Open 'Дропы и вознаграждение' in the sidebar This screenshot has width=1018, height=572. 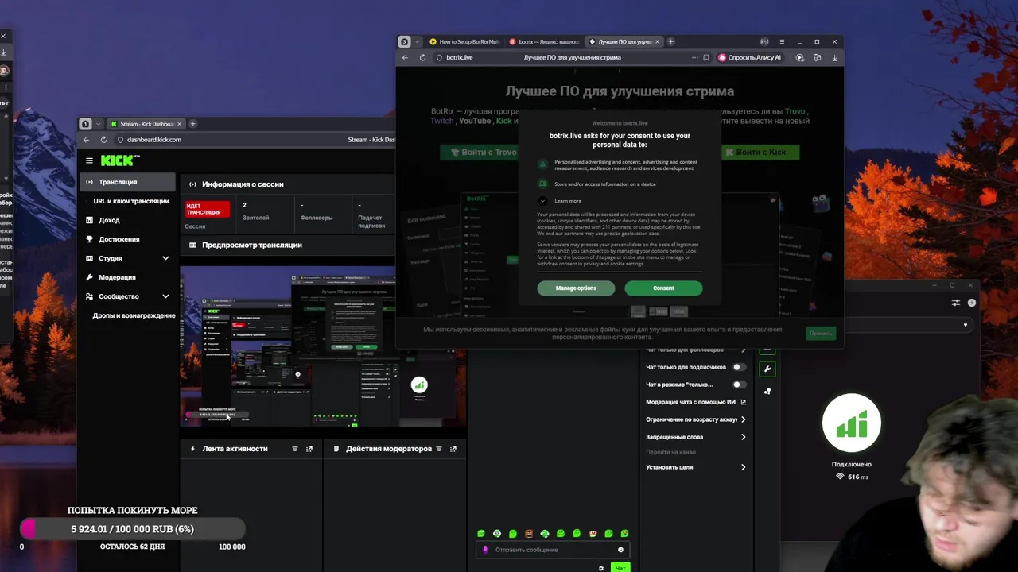pyautogui.click(x=134, y=315)
